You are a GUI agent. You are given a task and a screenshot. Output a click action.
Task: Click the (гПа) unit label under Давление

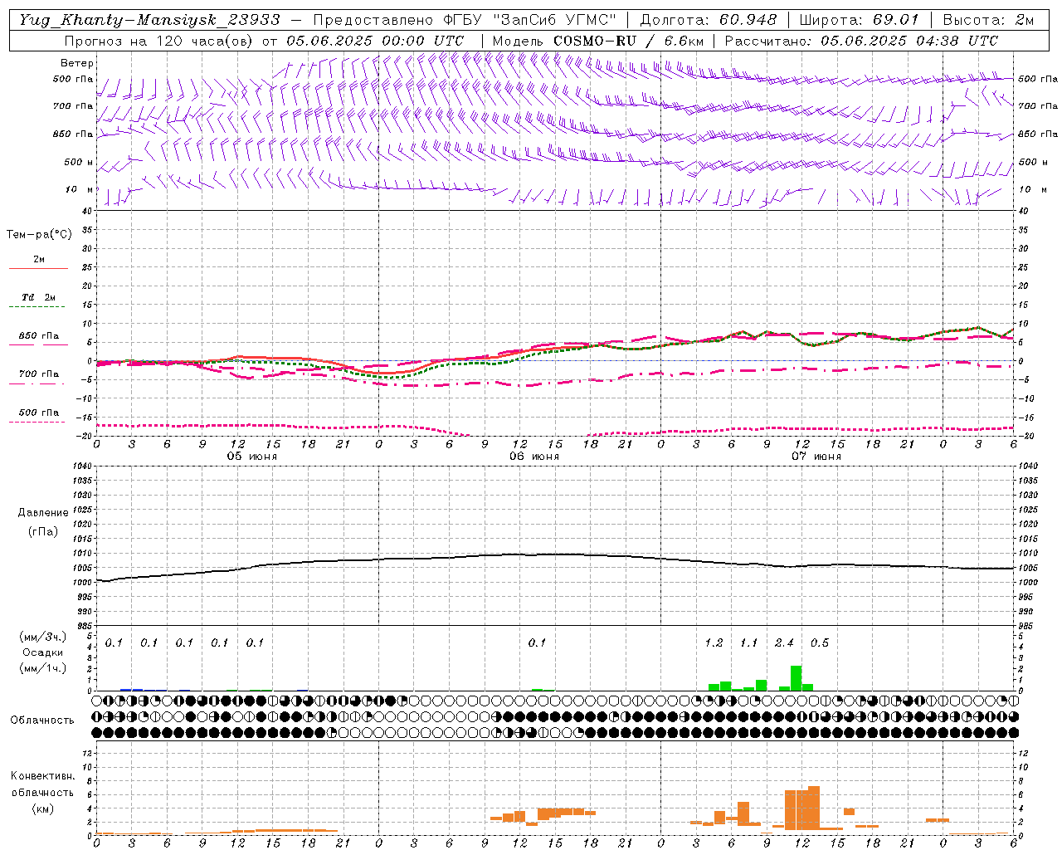[x=43, y=532]
